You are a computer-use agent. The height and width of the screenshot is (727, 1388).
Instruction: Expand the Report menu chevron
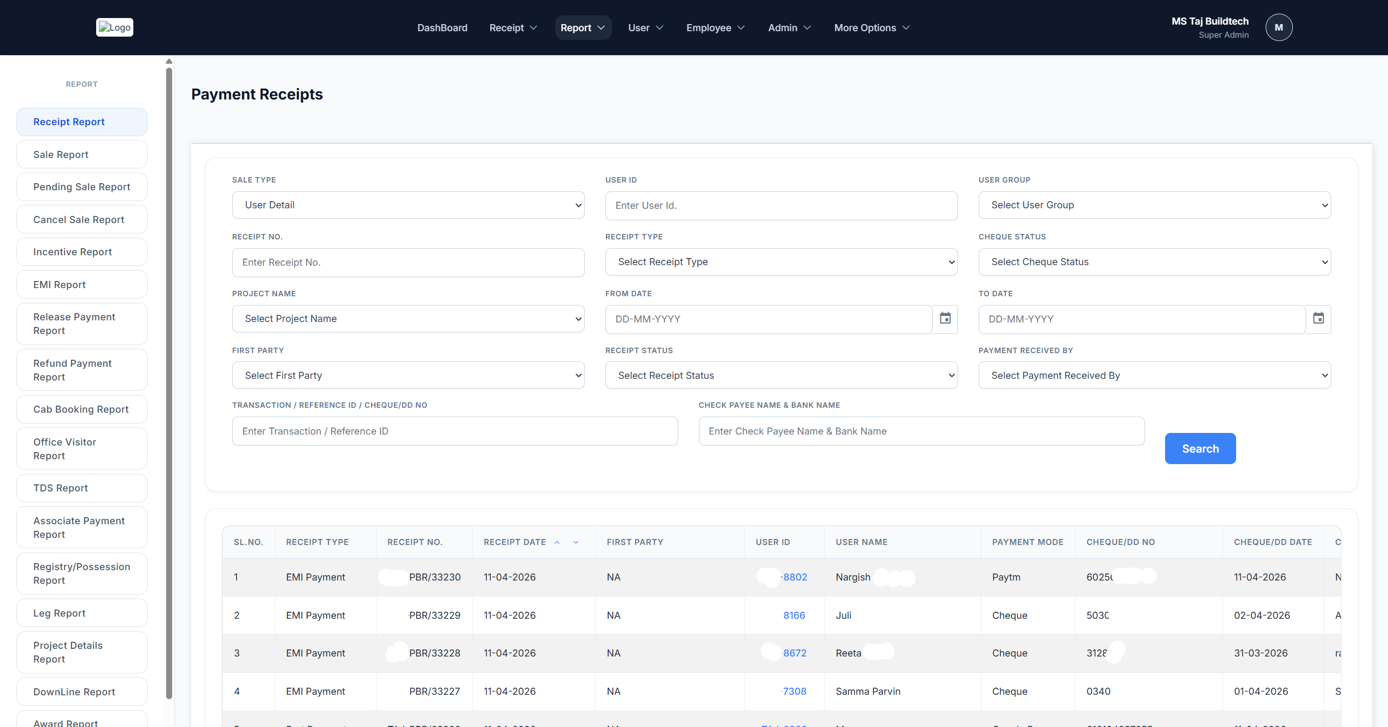point(601,27)
